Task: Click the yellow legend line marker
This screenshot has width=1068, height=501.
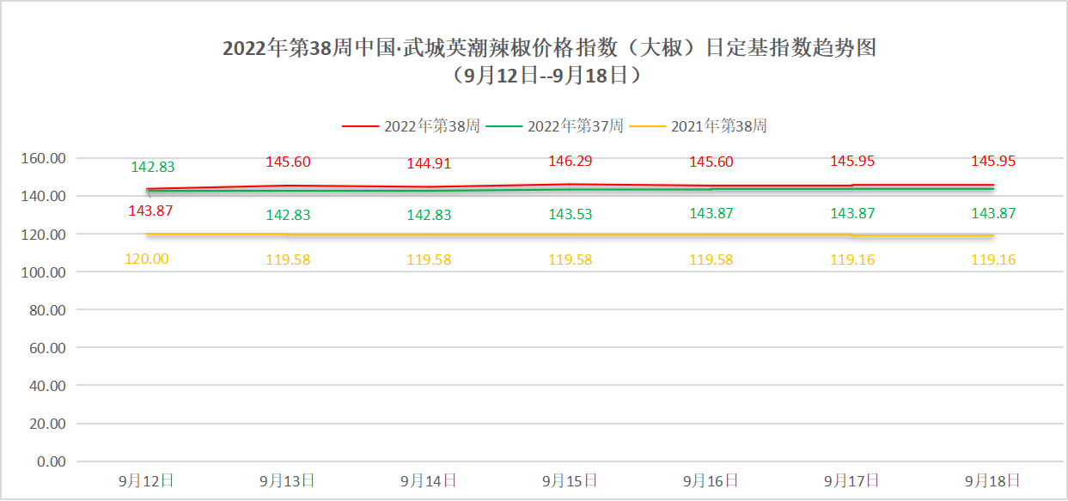Action: [647, 126]
